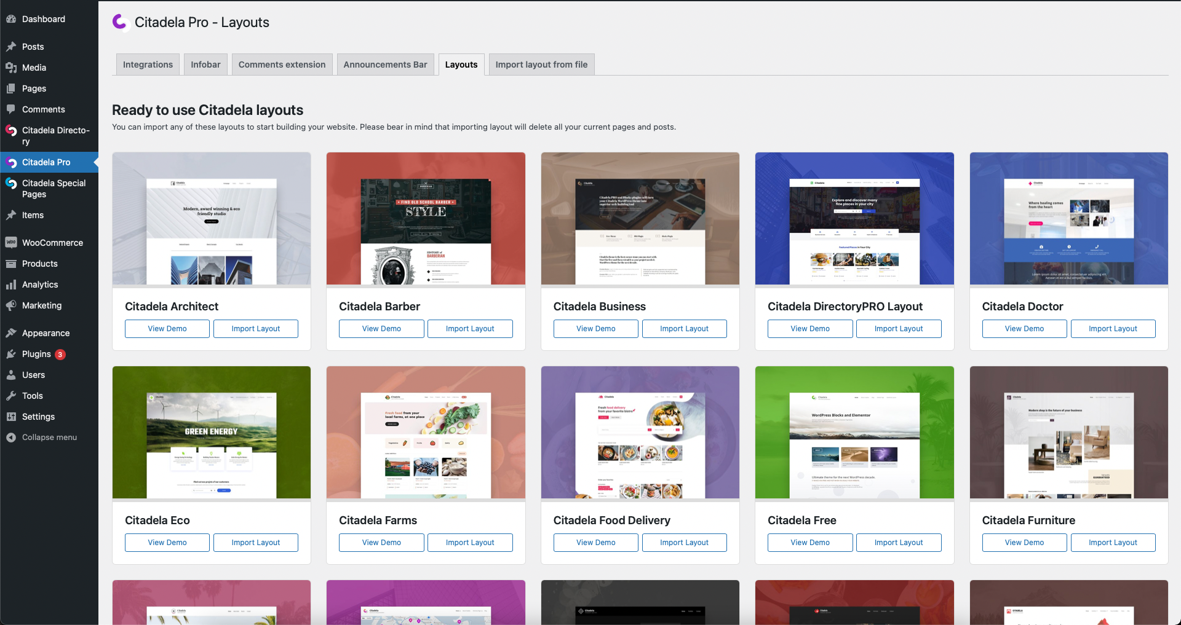This screenshot has width=1181, height=625.
Task: Import the Citadela Farms layout
Action: coord(470,543)
